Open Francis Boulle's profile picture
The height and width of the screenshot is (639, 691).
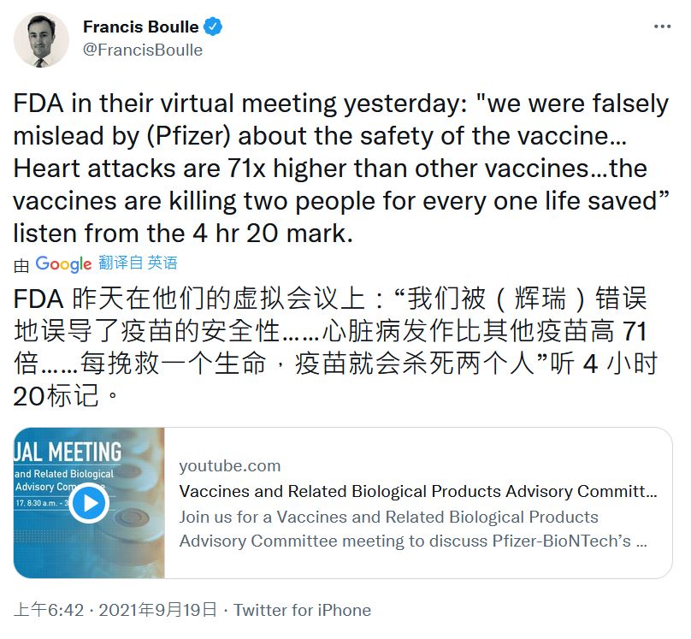click(x=41, y=39)
